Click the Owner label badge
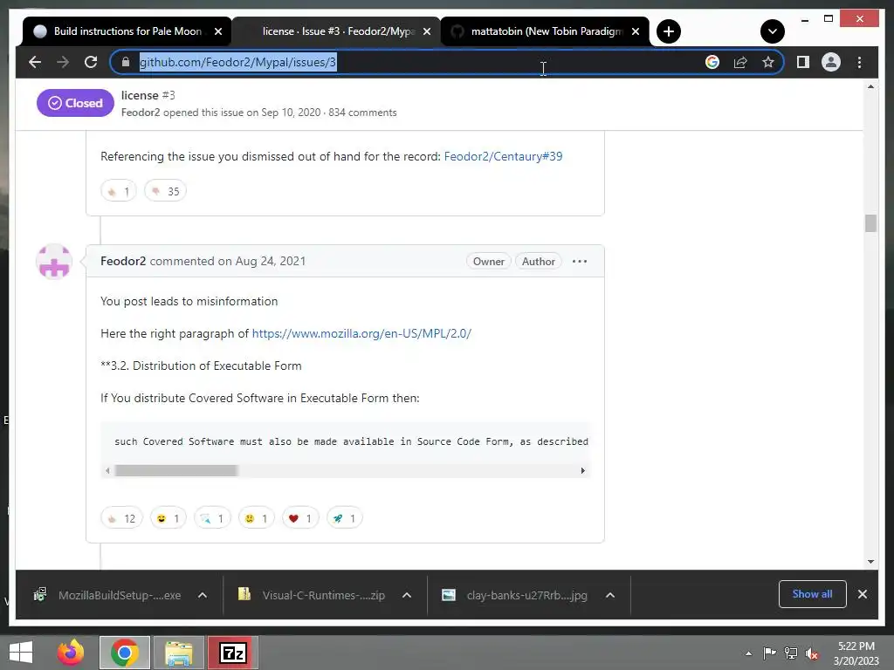 point(489,262)
